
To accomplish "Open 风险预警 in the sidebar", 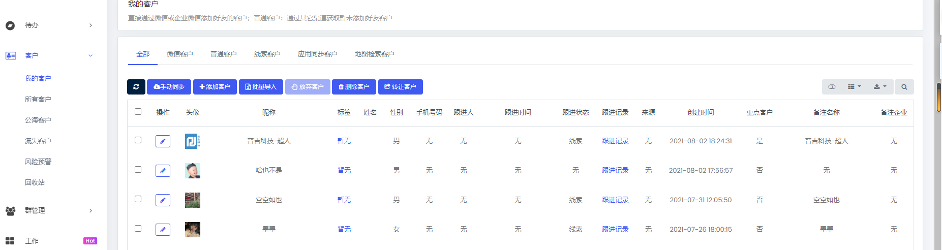I will pyautogui.click(x=38, y=162).
